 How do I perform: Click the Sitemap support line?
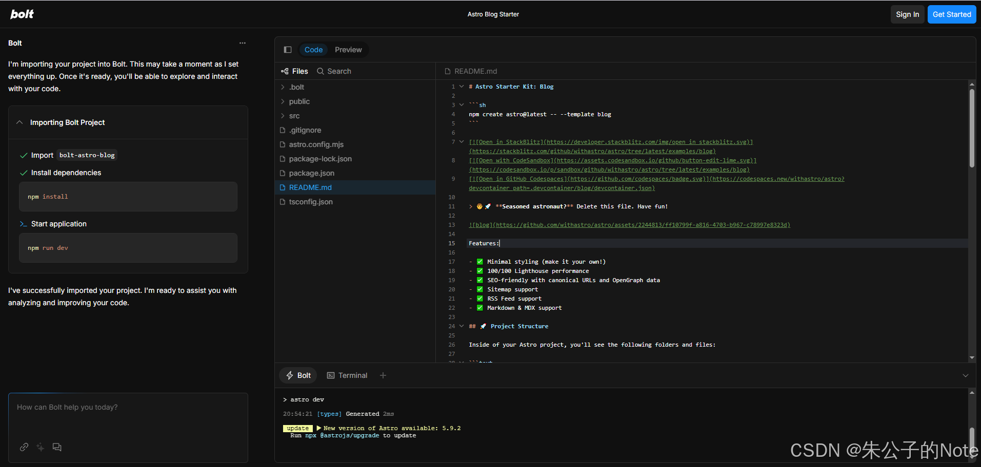pos(512,289)
